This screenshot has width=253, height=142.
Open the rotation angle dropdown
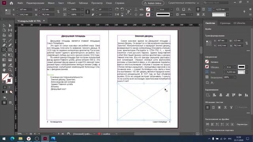(110, 9)
